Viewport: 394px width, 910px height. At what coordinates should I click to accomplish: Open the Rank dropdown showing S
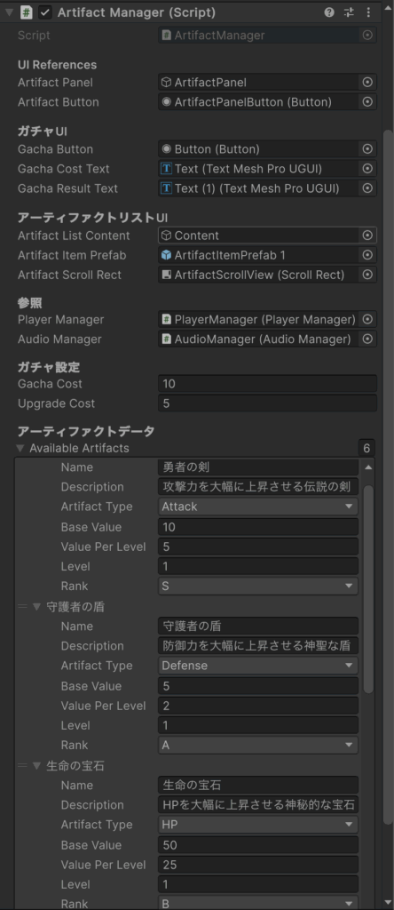click(258, 587)
